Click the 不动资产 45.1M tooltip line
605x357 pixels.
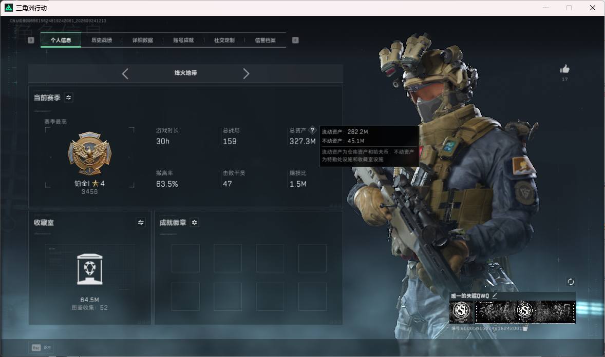(343, 141)
